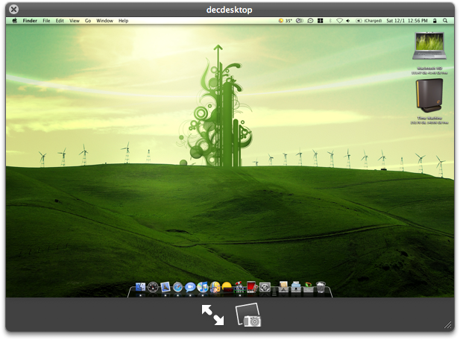
Task: Click the Spotlight magnifying glass icon
Action: pyautogui.click(x=445, y=21)
